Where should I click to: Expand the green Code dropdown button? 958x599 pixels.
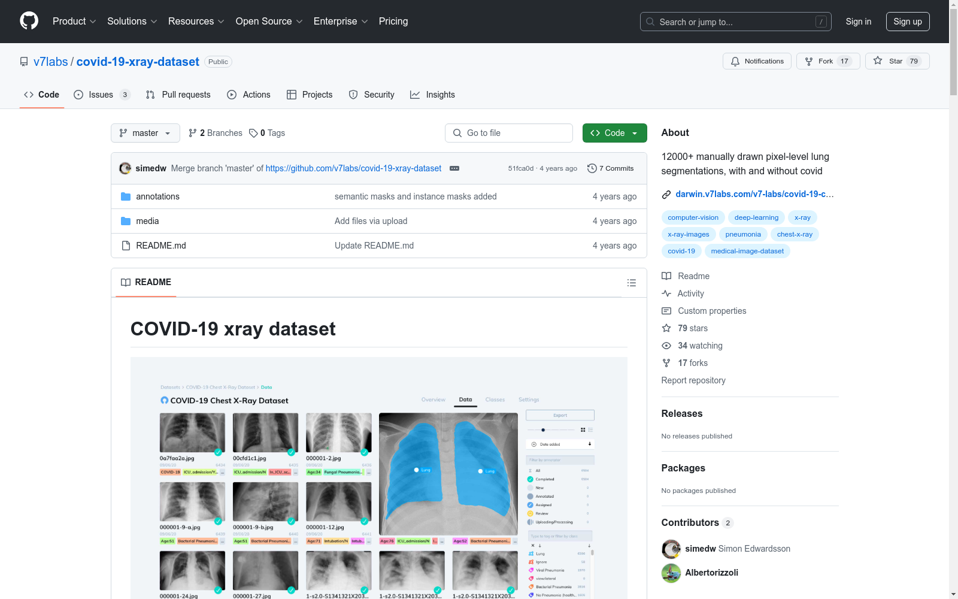(x=614, y=133)
